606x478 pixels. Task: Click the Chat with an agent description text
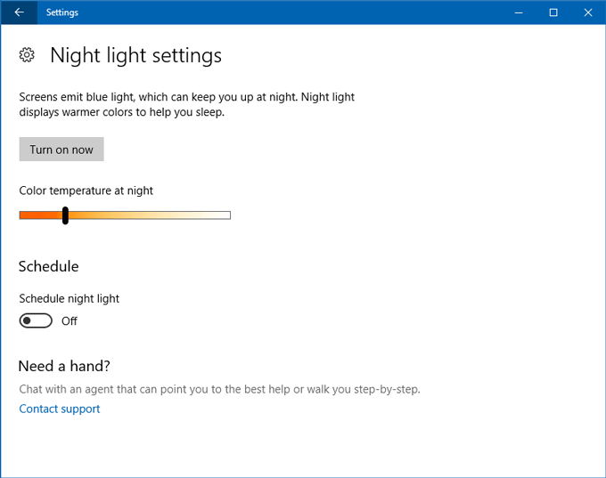click(x=219, y=389)
